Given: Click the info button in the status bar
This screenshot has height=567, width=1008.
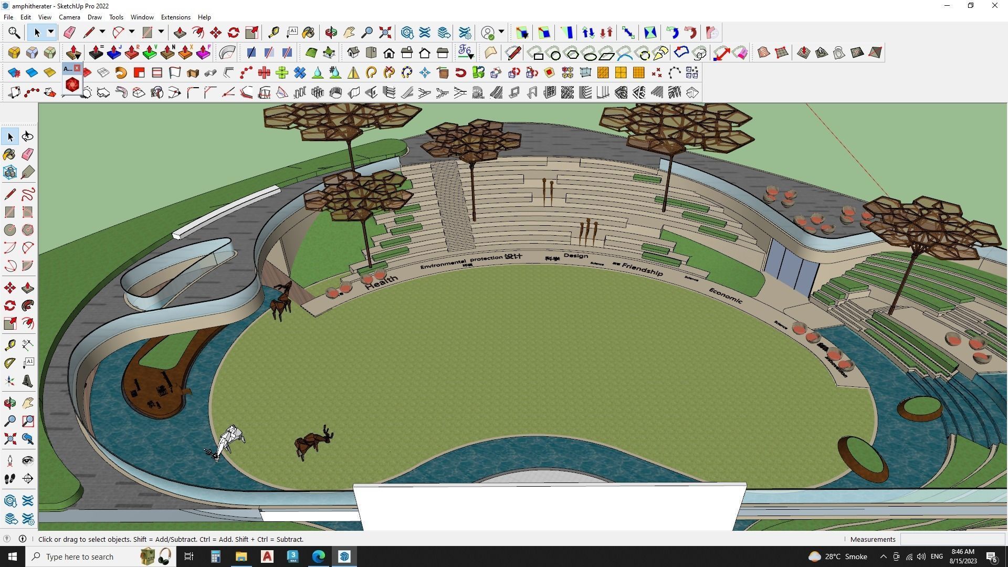Looking at the screenshot, I should click(x=23, y=539).
